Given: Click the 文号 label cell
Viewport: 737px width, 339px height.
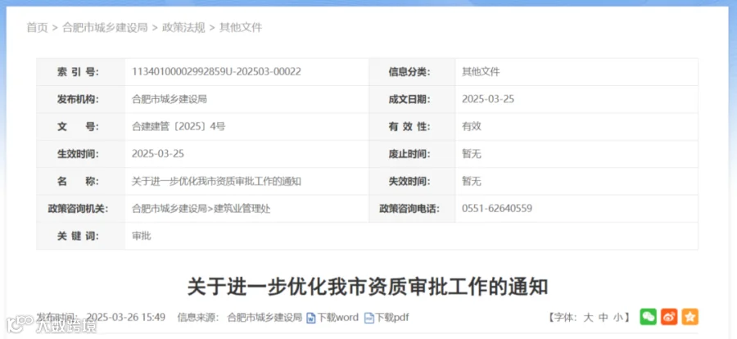Looking at the screenshot, I should (x=81, y=126).
